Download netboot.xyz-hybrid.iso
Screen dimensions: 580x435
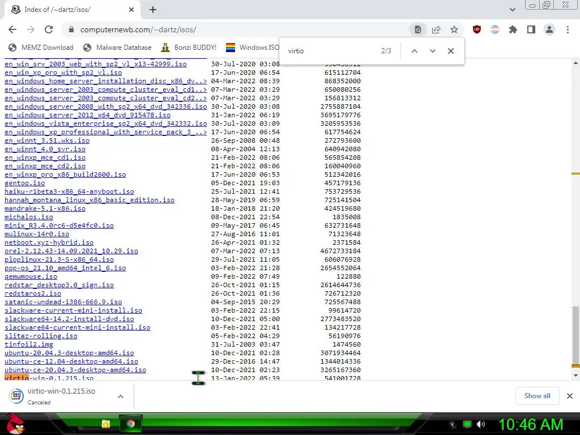[x=49, y=242]
